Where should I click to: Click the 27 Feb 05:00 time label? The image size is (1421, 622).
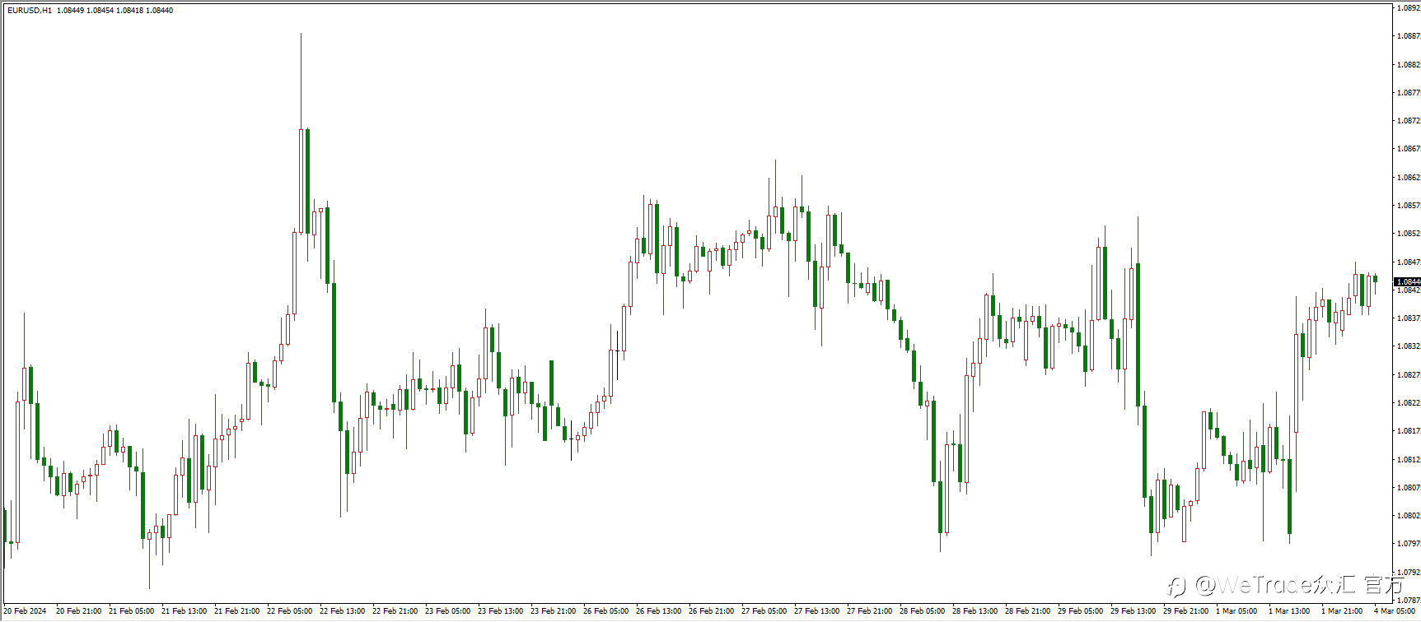pyautogui.click(x=764, y=611)
